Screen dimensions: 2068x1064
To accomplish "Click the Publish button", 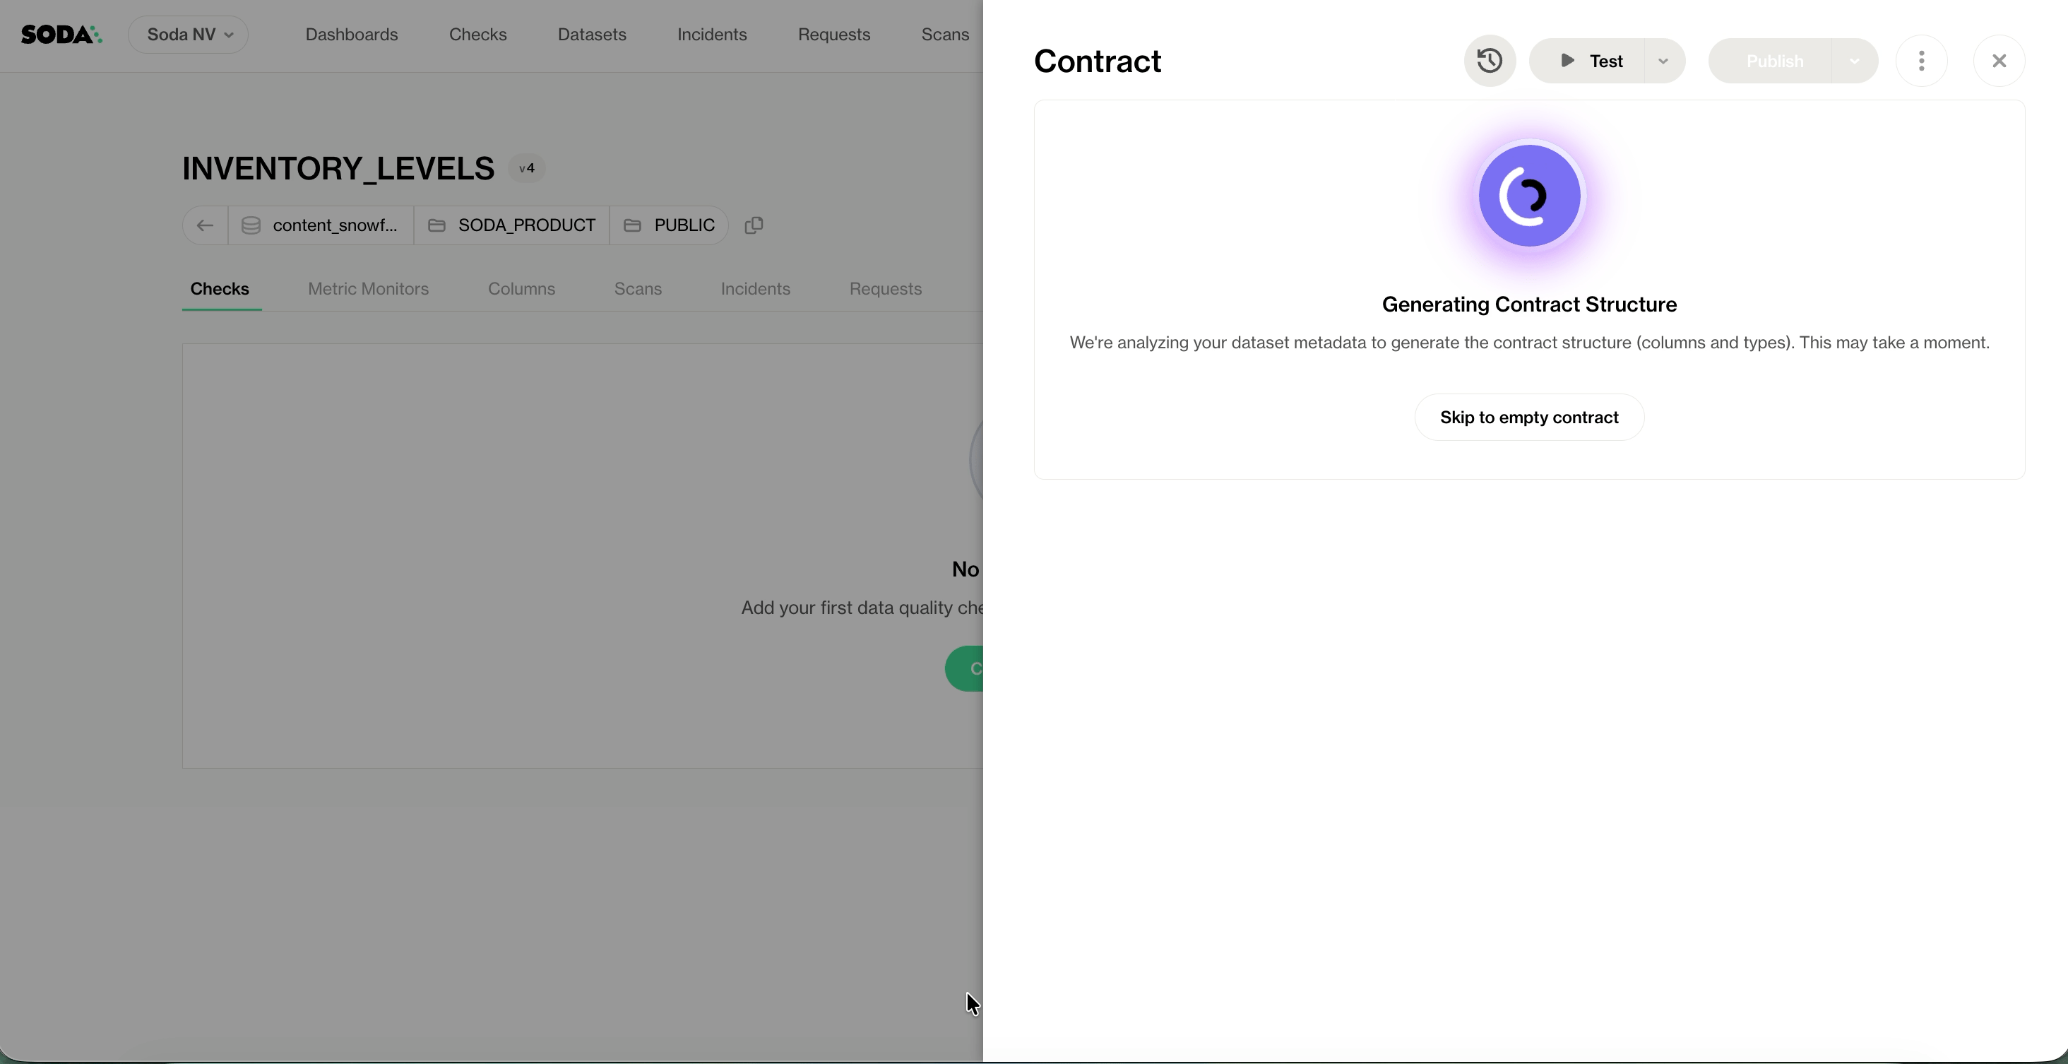I will click(x=1773, y=61).
